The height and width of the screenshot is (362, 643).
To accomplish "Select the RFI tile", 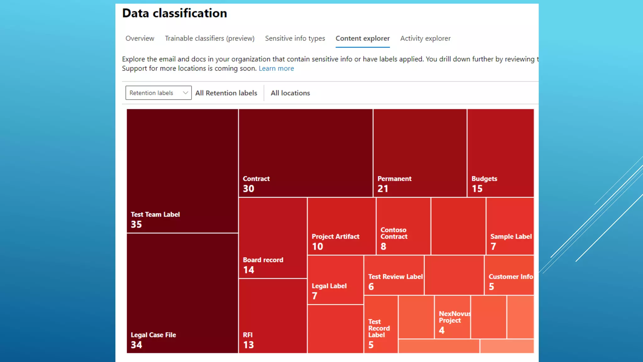I will (273, 315).
